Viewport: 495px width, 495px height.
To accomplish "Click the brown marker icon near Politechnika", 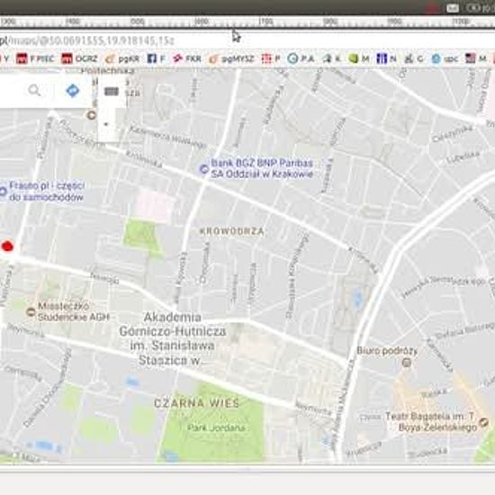I will [91, 115].
